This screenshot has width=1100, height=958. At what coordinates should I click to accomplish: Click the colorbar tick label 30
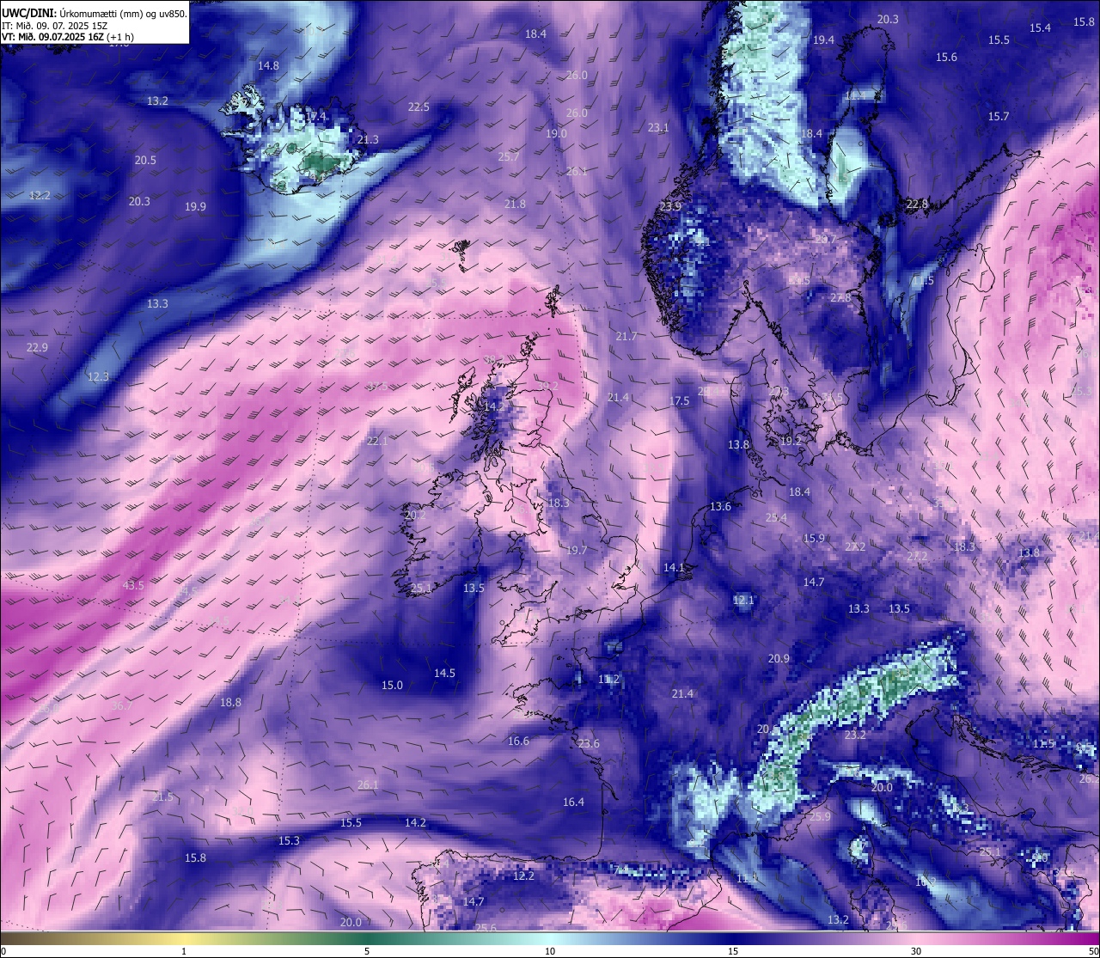[x=916, y=950]
